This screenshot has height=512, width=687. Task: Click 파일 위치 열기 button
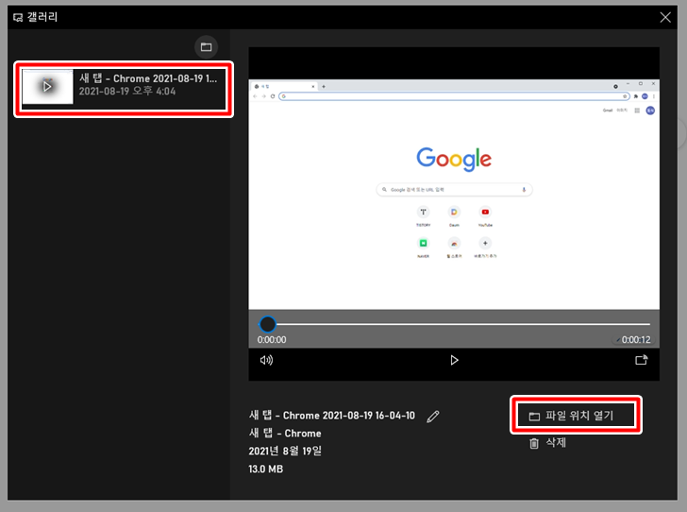576,416
